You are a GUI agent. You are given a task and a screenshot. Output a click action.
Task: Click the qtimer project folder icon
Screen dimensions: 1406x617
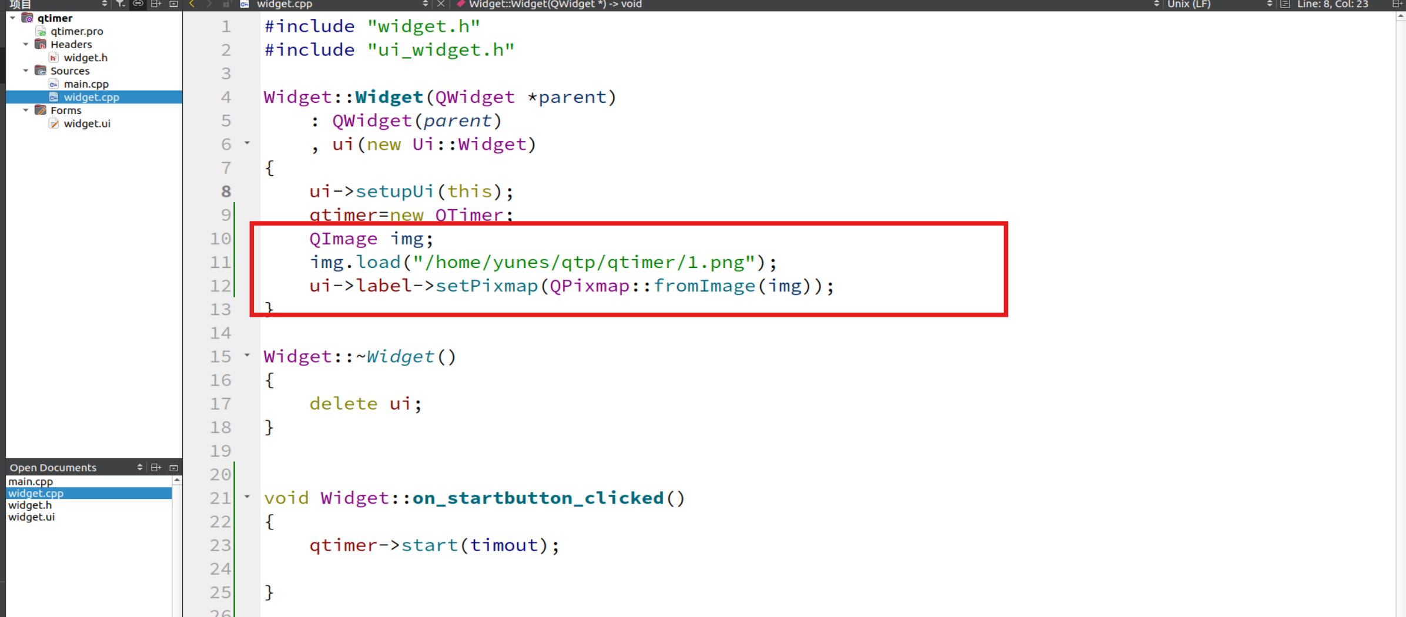pyautogui.click(x=27, y=18)
